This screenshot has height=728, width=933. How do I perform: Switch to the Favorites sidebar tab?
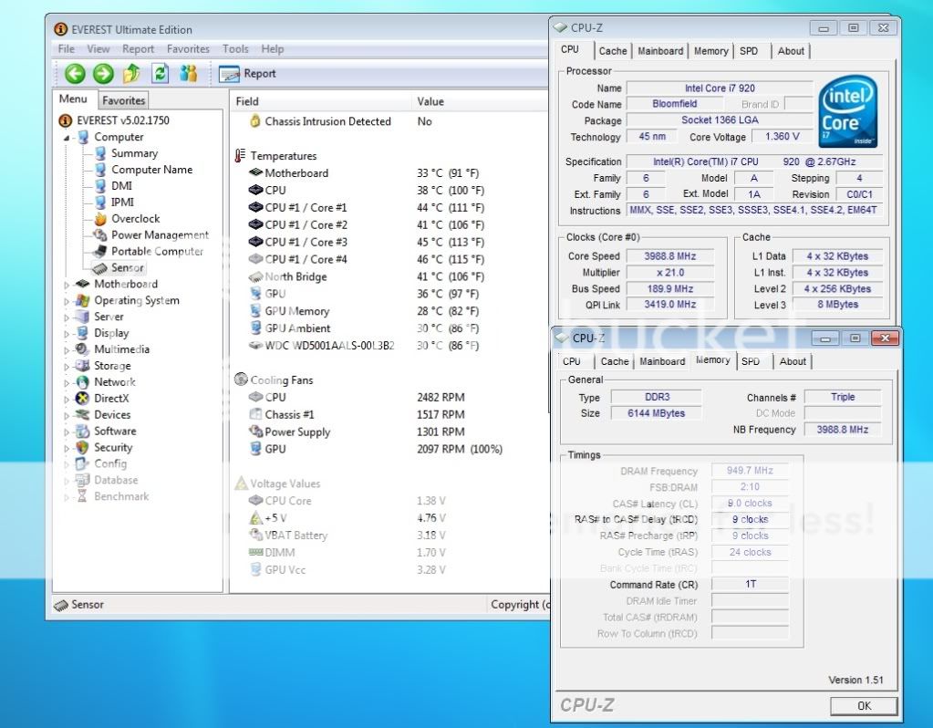(123, 100)
